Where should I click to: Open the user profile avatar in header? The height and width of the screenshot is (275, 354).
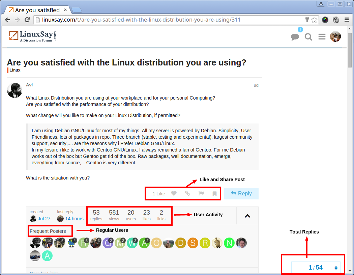click(335, 36)
